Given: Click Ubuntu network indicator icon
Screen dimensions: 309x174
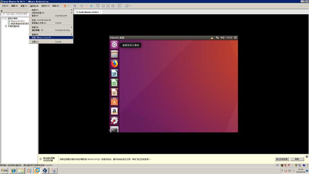Looking at the screenshot, I should coord(217,38).
